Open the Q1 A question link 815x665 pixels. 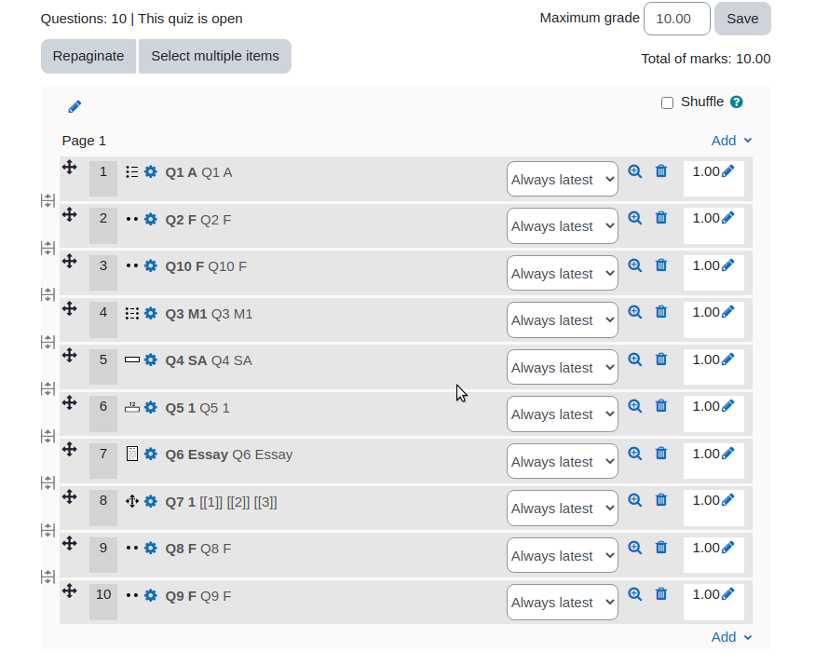click(198, 172)
